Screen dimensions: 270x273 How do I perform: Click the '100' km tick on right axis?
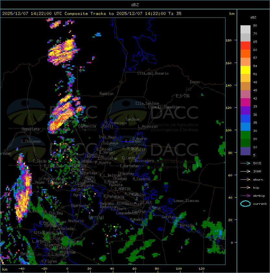point(228,130)
